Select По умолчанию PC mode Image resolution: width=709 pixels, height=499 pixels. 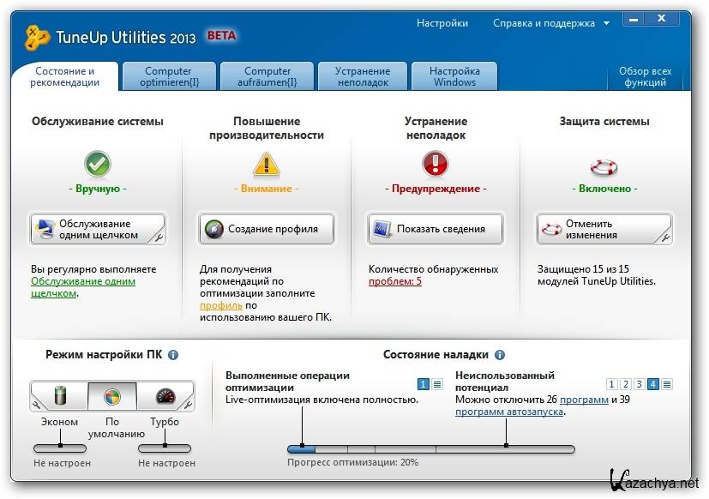(x=112, y=396)
